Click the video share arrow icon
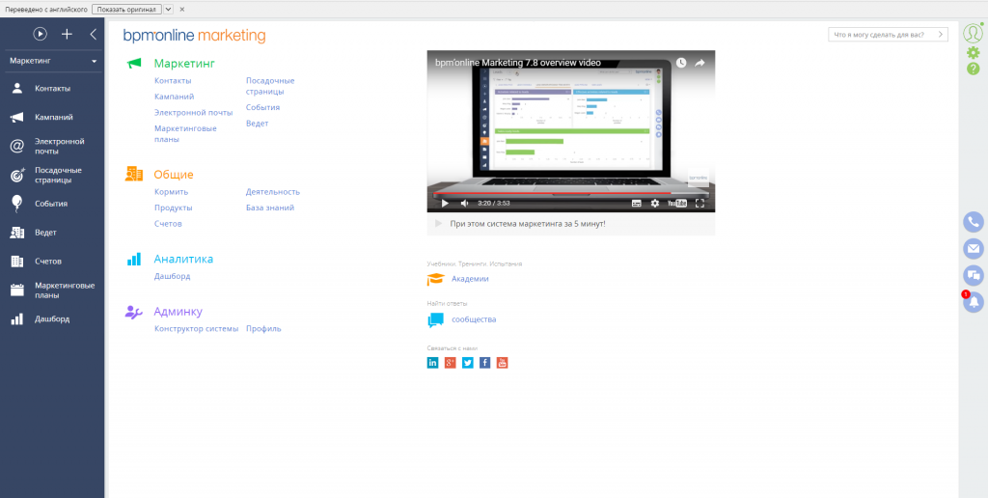Image resolution: width=988 pixels, height=498 pixels. pyautogui.click(x=700, y=63)
